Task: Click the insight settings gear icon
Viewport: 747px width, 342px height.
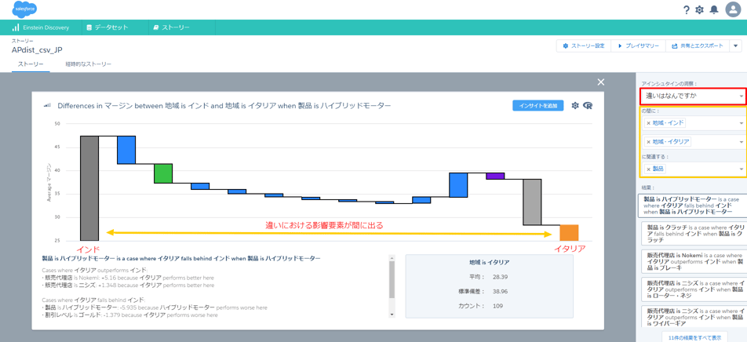Action: tap(575, 105)
